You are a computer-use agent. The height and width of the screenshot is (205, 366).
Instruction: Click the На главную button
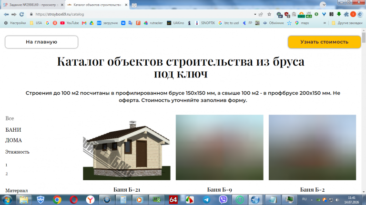point(41,42)
